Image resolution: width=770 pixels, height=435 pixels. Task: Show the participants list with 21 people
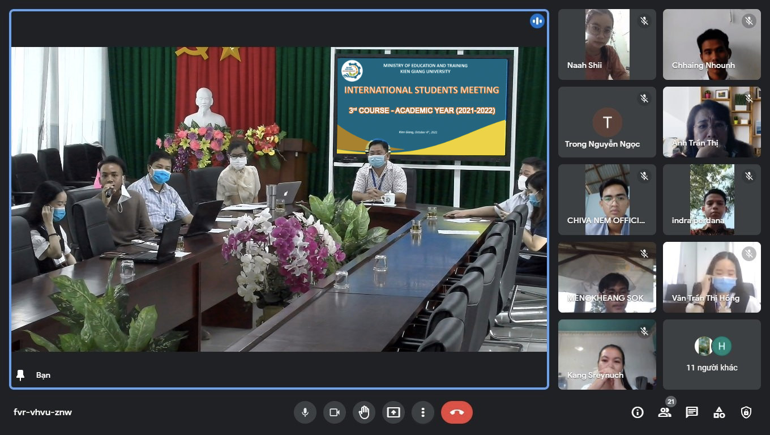click(665, 412)
